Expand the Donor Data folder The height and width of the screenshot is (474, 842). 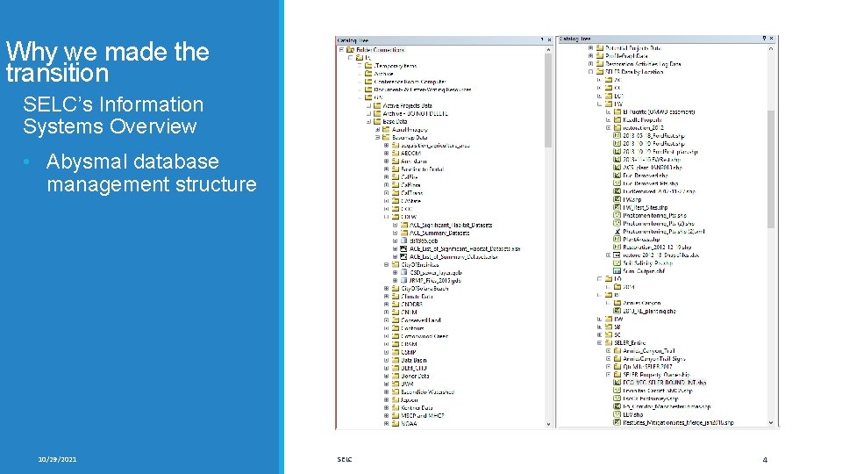(x=386, y=377)
